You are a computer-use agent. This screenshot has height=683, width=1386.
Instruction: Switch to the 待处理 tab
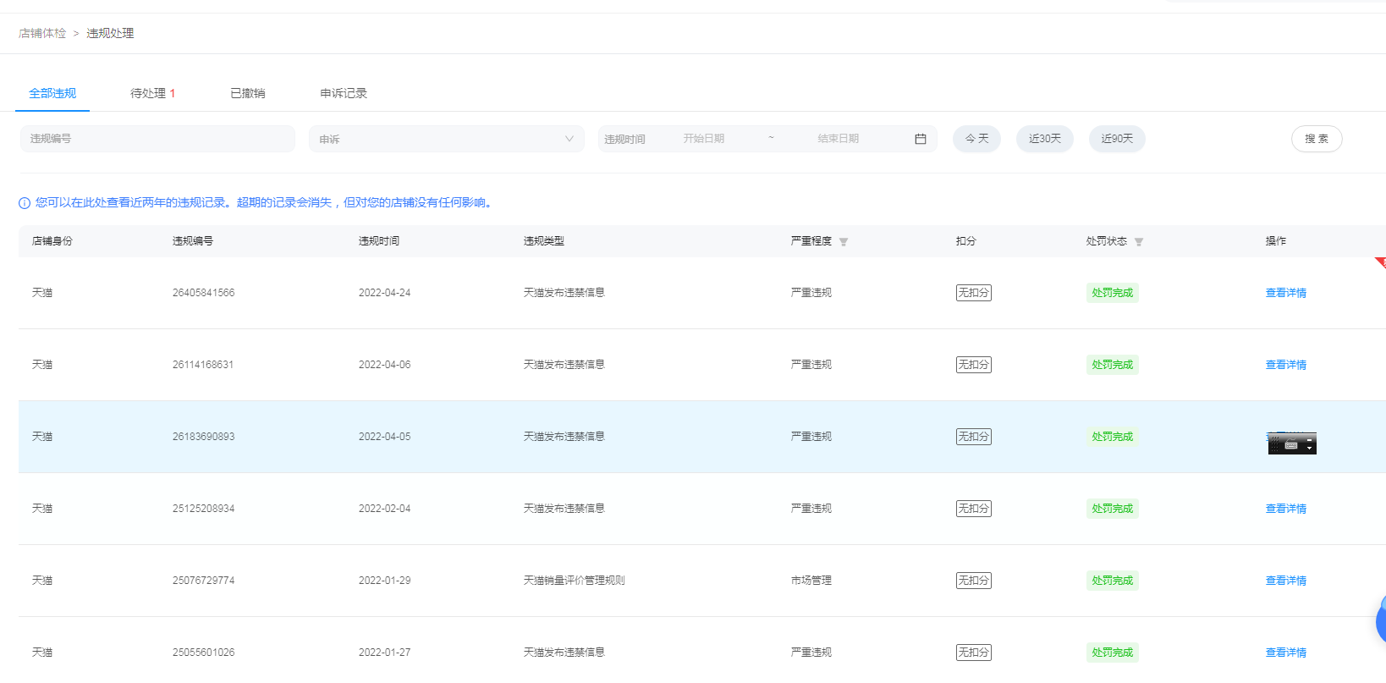coord(152,93)
